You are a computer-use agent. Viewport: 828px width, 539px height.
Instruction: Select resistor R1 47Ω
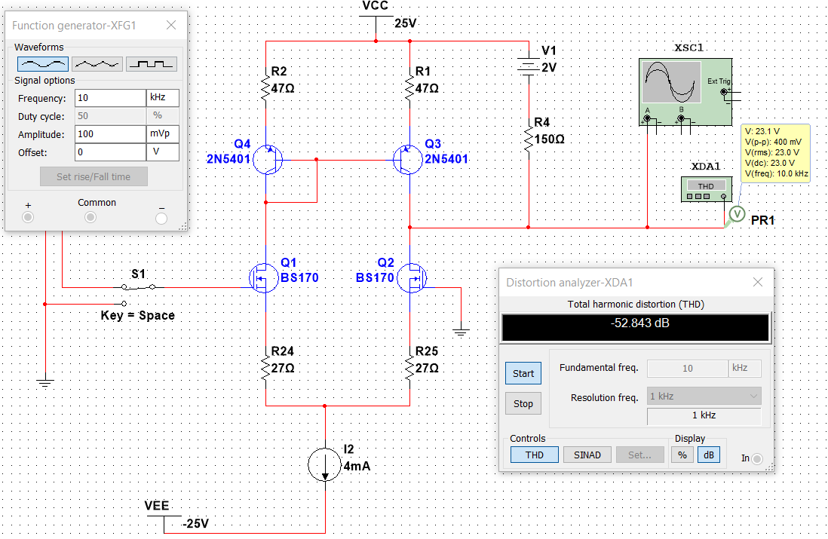409,87
